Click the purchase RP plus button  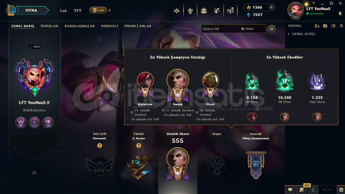pyautogui.click(x=271, y=7)
